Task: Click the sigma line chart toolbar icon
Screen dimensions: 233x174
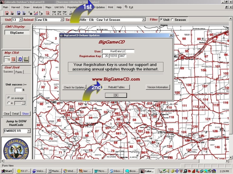Action: tap(36, 13)
